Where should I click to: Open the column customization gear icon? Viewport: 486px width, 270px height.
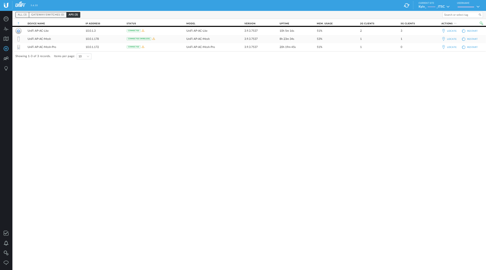tap(481, 23)
